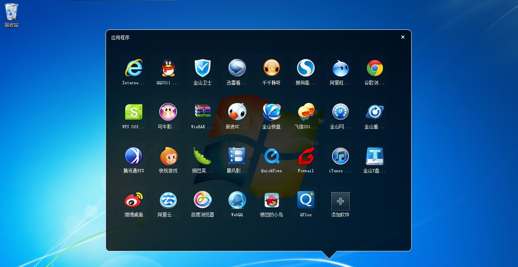The width and height of the screenshot is (518, 267).
Task: Launch the QPlus application
Action: (306, 200)
